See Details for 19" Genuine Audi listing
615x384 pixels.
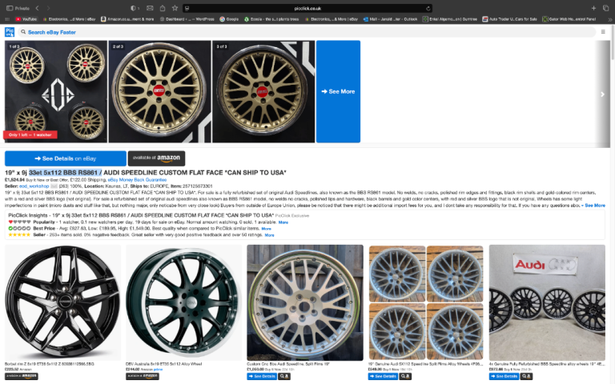coord(383,376)
